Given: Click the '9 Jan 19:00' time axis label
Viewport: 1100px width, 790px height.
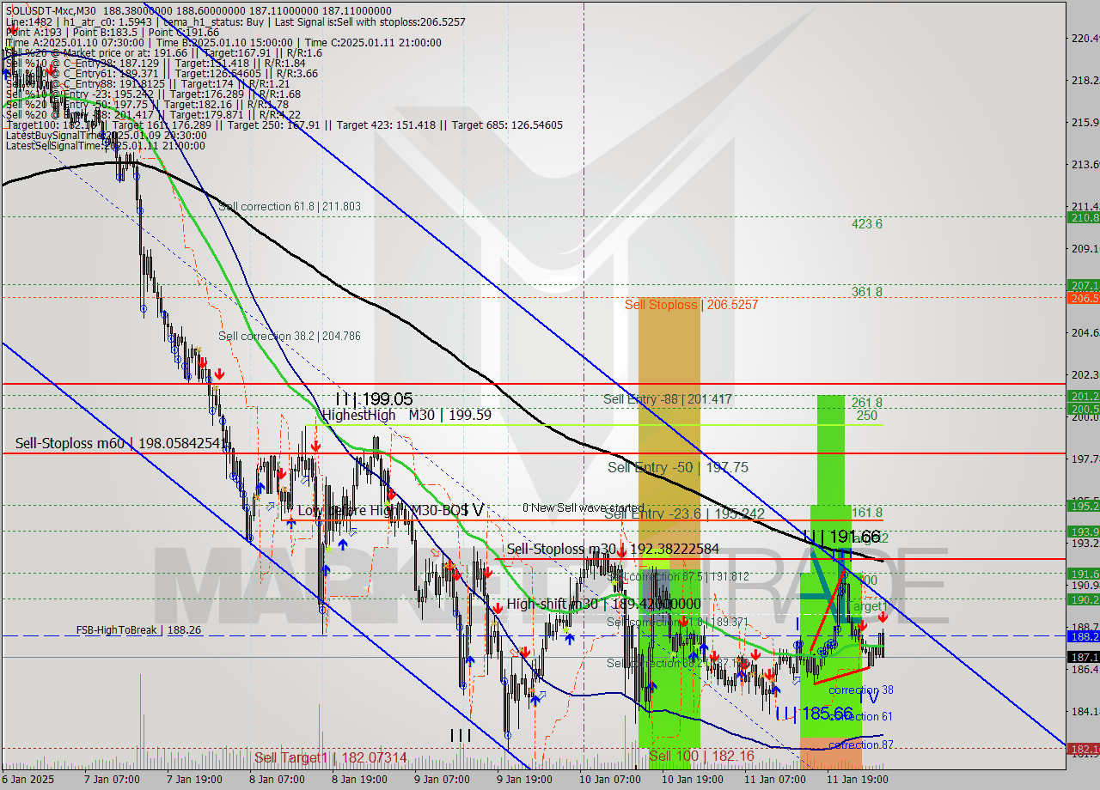Looking at the screenshot, I should [526, 780].
